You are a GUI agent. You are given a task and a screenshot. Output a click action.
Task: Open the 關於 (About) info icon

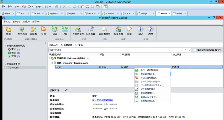[x=140, y=30]
